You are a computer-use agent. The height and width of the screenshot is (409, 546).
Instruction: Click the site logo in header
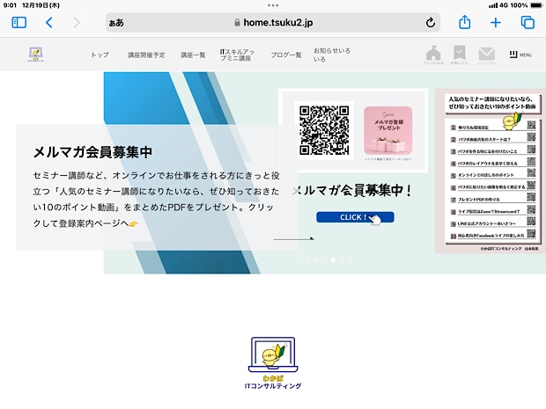(36, 55)
